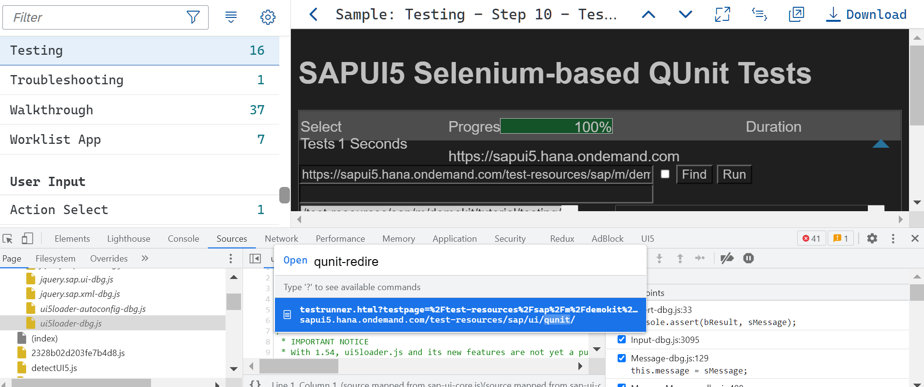Click the file icon of testrunner.html result
924x387 pixels.
(287, 315)
